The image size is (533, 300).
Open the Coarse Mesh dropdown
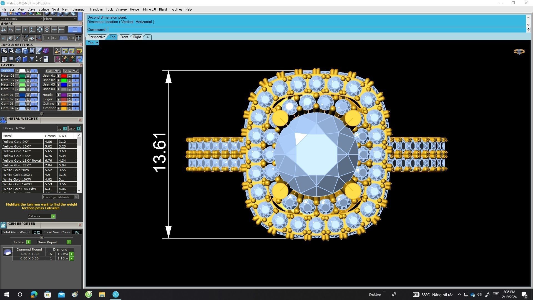click(x=21, y=19)
